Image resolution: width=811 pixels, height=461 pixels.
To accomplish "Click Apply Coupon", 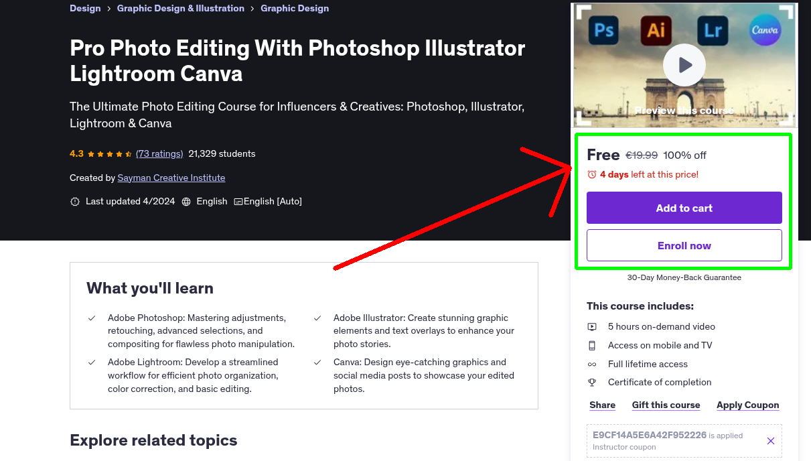I will (x=748, y=405).
